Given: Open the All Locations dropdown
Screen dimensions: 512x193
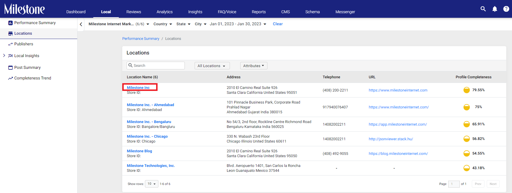Looking at the screenshot, I should click(x=212, y=66).
